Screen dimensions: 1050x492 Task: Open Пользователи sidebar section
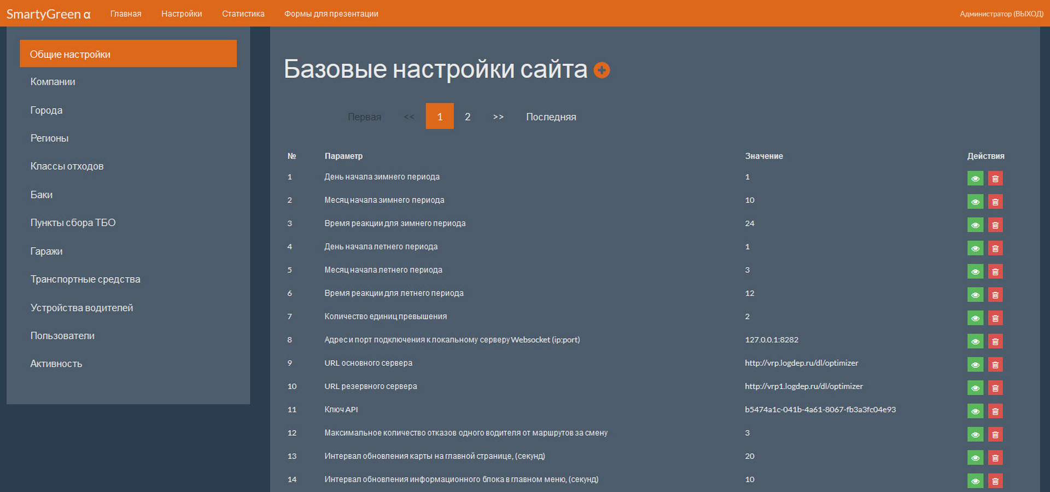pos(62,336)
